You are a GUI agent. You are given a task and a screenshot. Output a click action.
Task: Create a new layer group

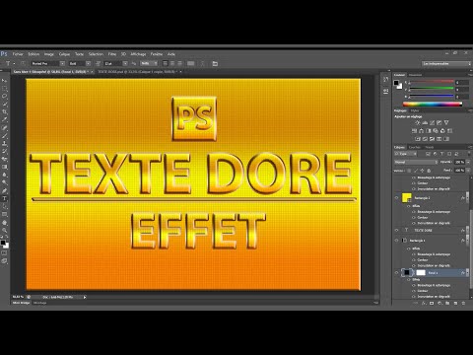pyautogui.click(x=447, y=303)
